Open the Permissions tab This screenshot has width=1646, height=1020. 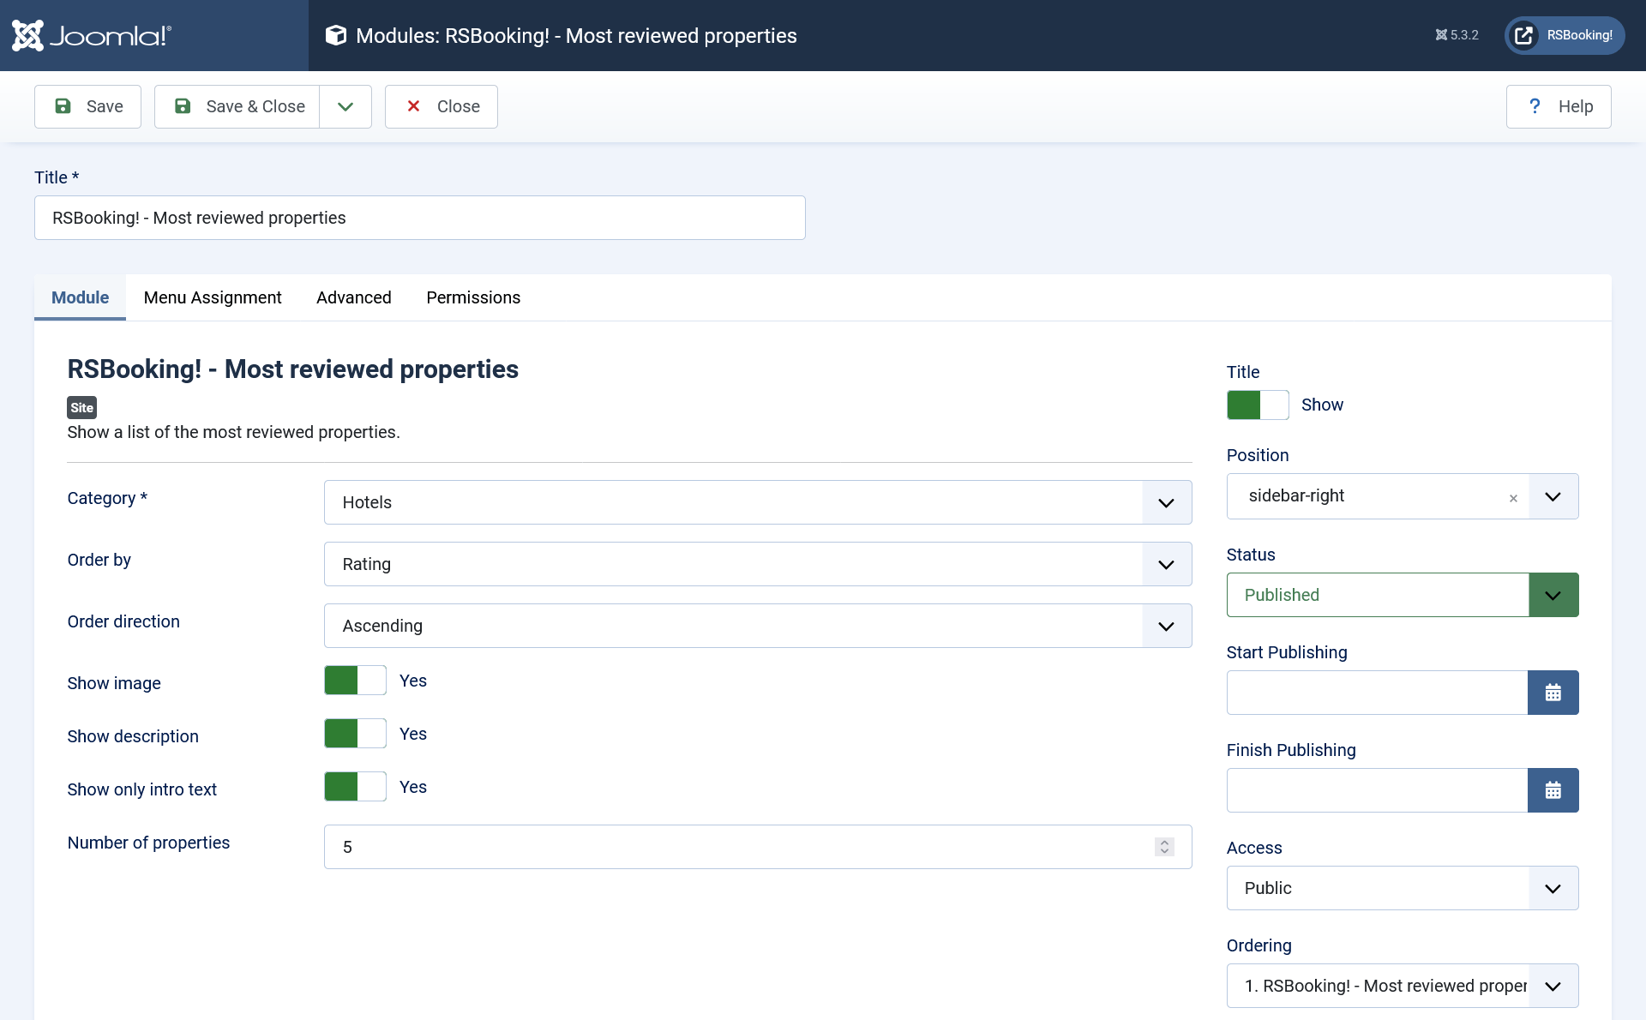(473, 297)
